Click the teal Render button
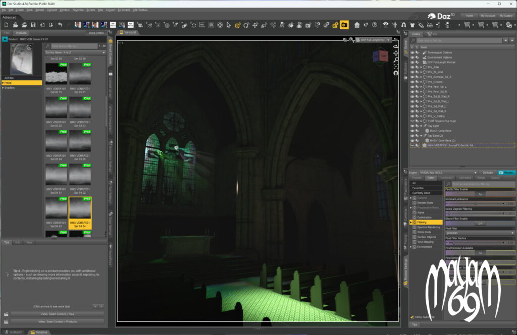 pos(506,173)
